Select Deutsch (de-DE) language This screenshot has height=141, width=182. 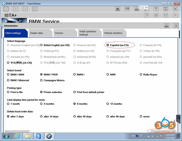74,45
